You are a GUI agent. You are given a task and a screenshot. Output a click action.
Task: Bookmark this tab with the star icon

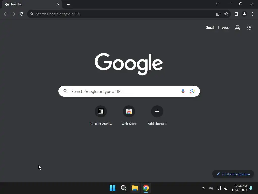click(226, 14)
